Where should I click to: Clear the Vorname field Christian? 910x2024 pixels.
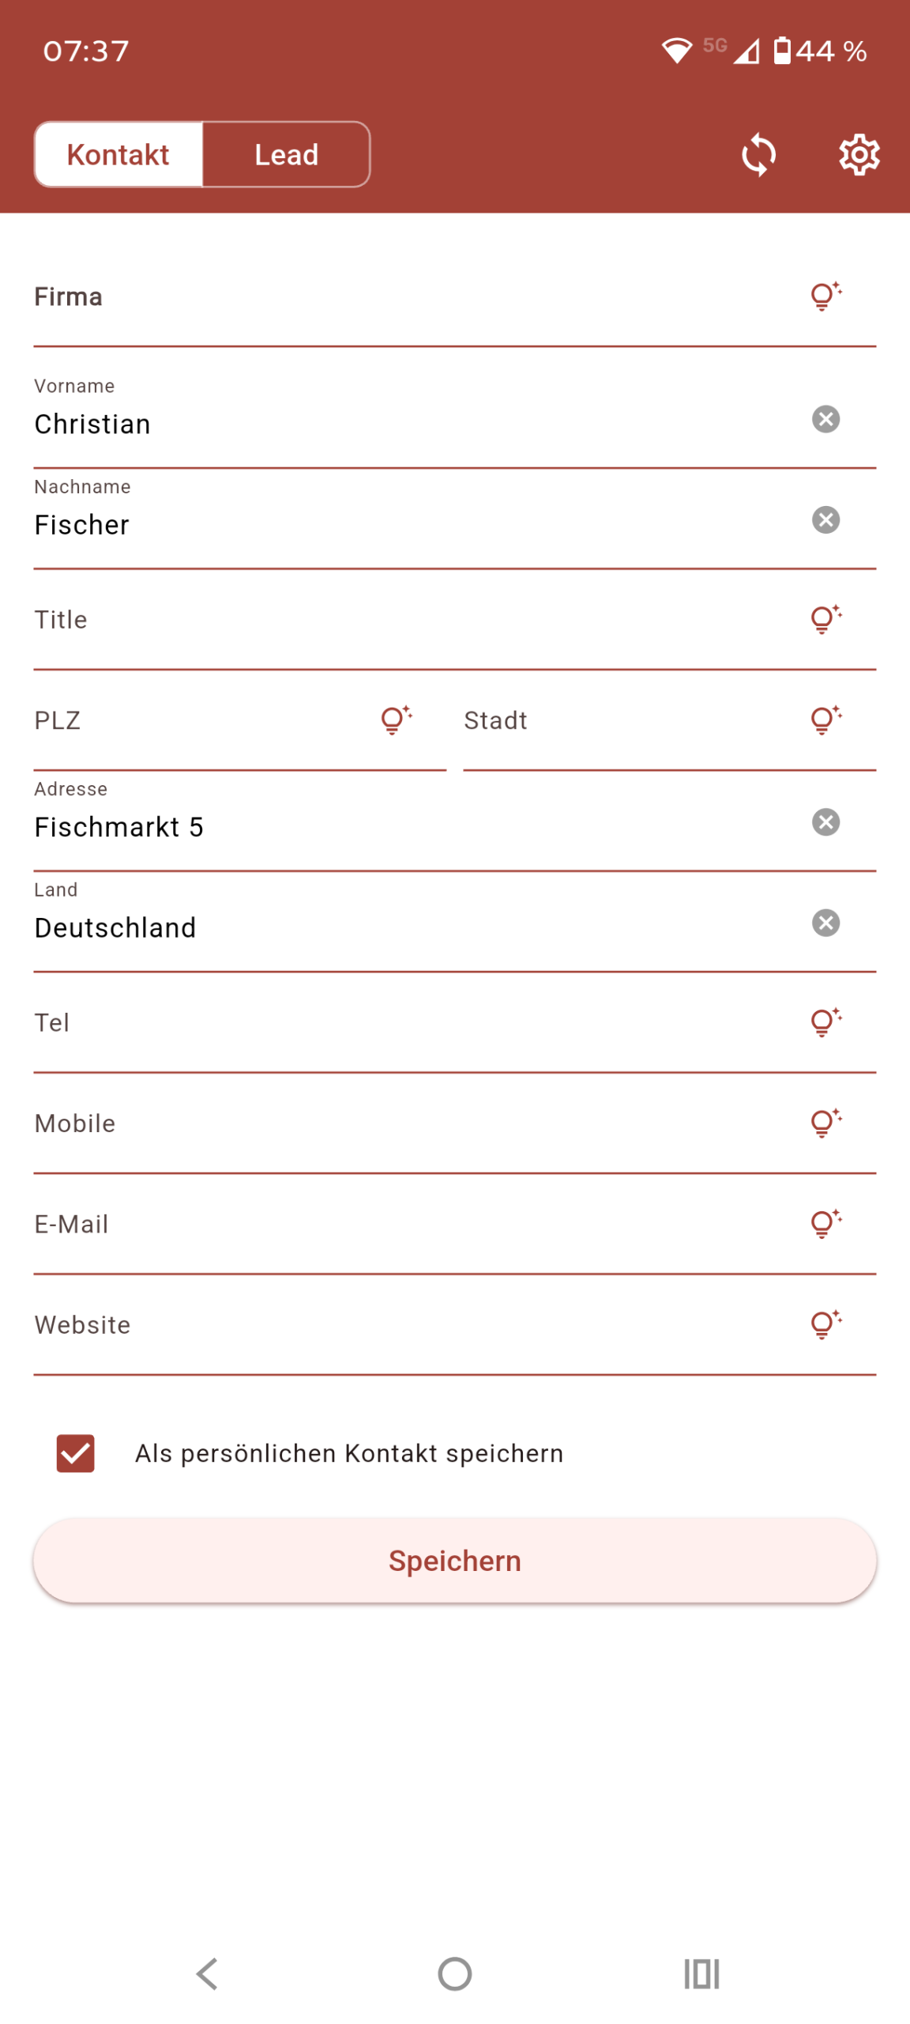point(825,419)
